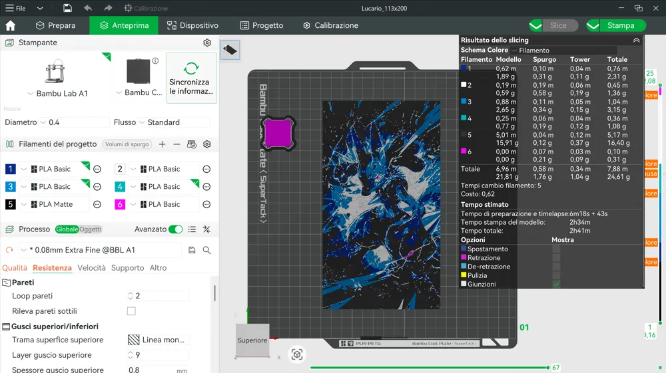
Task: Edit filament 4 PLA Basic preset
Action: click(206, 187)
